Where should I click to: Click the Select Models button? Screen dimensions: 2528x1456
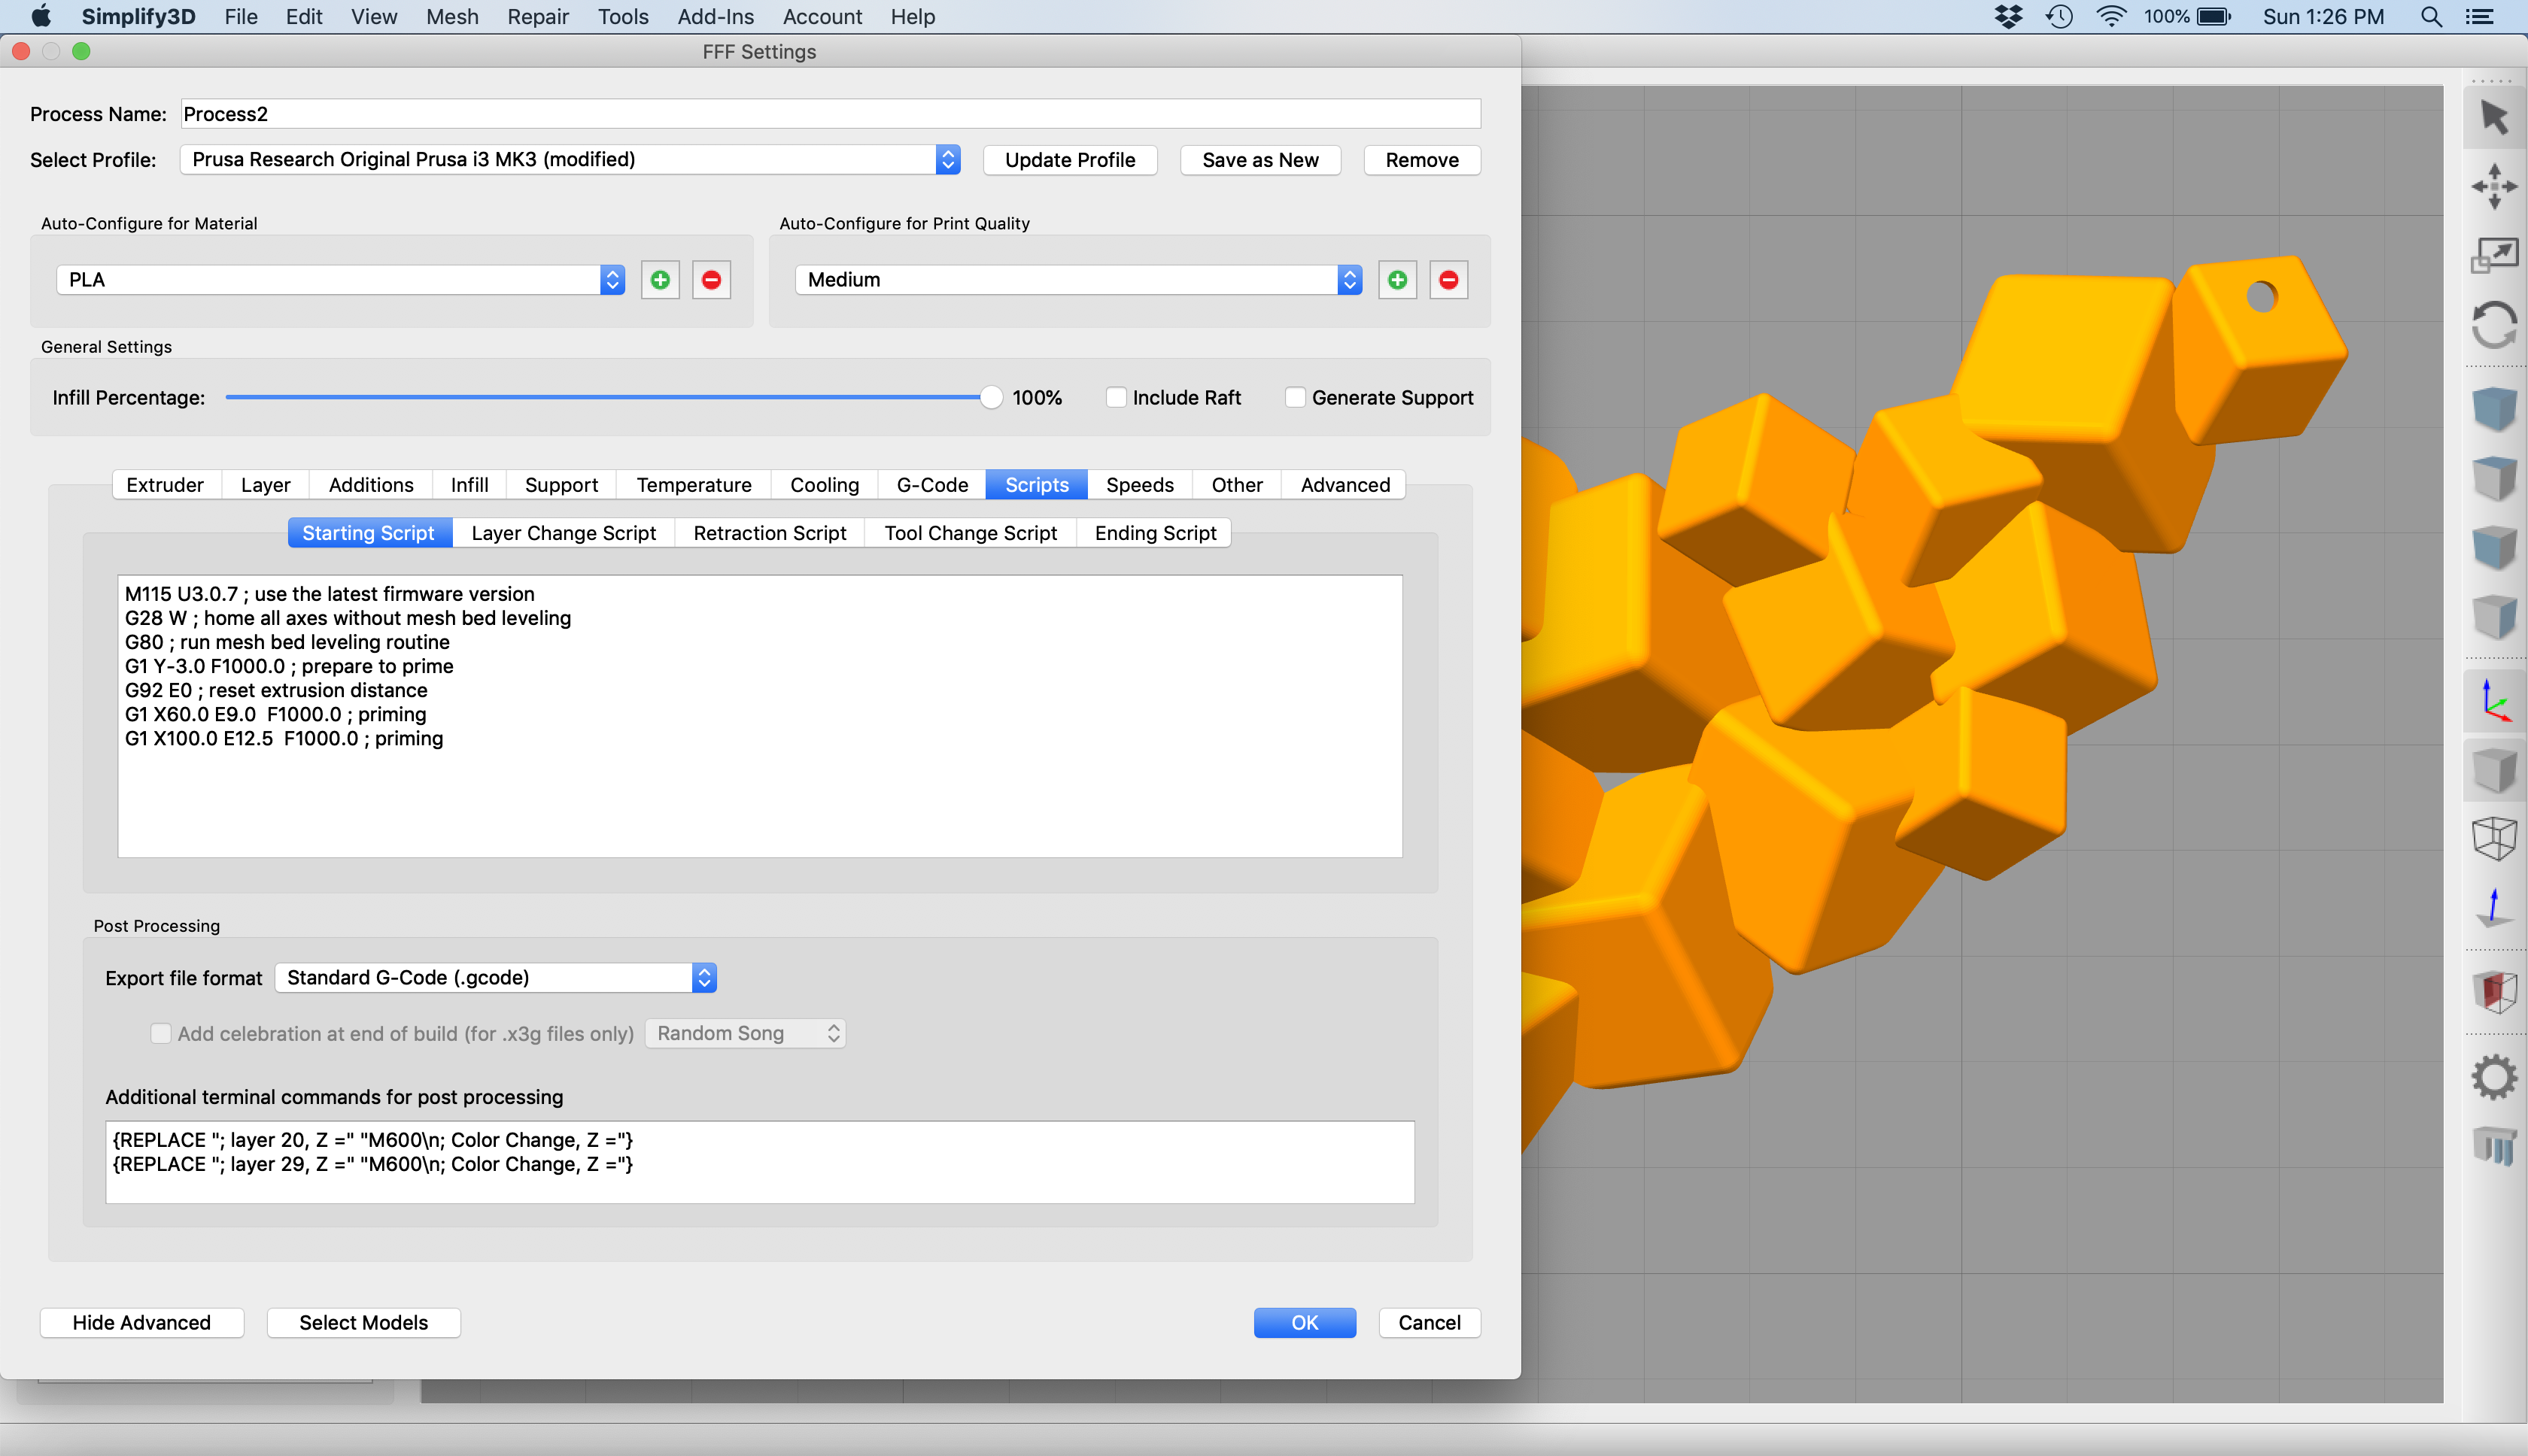363,1322
